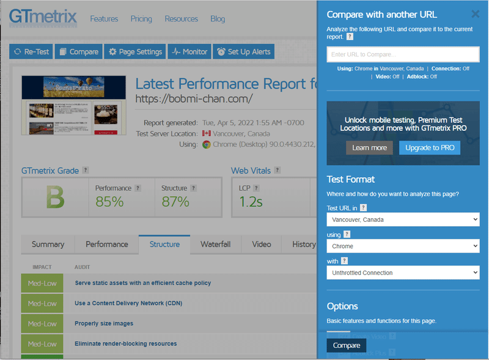Screen dimensions: 489x360
Task: Select the Structure tab
Action: pyautogui.click(x=164, y=244)
